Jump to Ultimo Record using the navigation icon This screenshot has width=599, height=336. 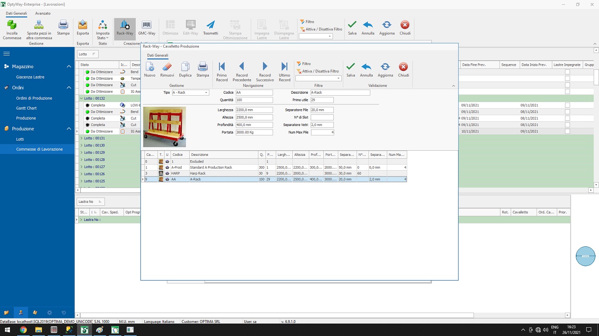click(284, 72)
